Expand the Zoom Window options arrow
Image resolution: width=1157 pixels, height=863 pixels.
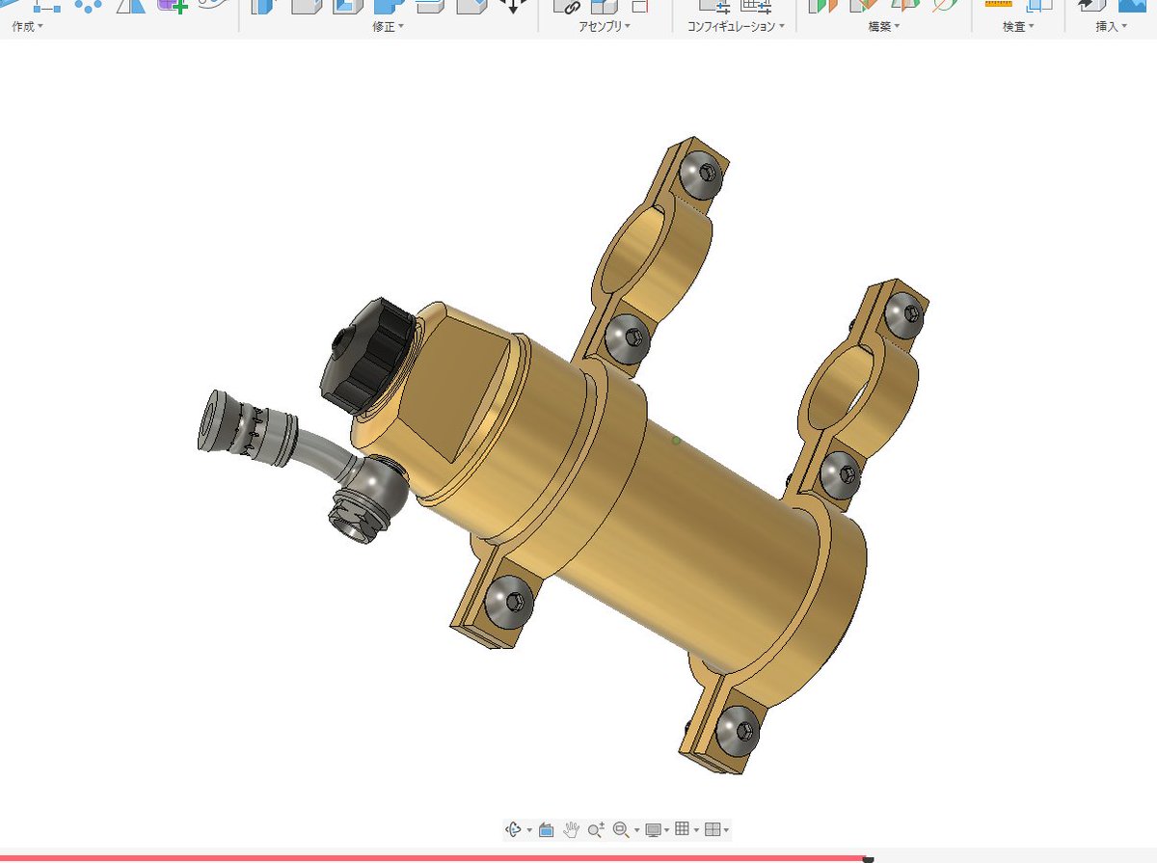pos(637,830)
